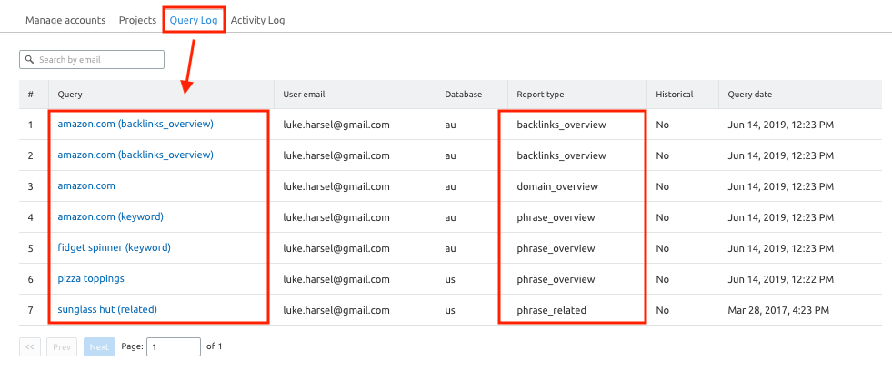Viewport: 892px width, 381px height.
Task: Open the pizza toppings query link
Action: click(91, 278)
